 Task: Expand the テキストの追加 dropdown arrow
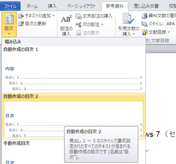[x=54, y=16]
